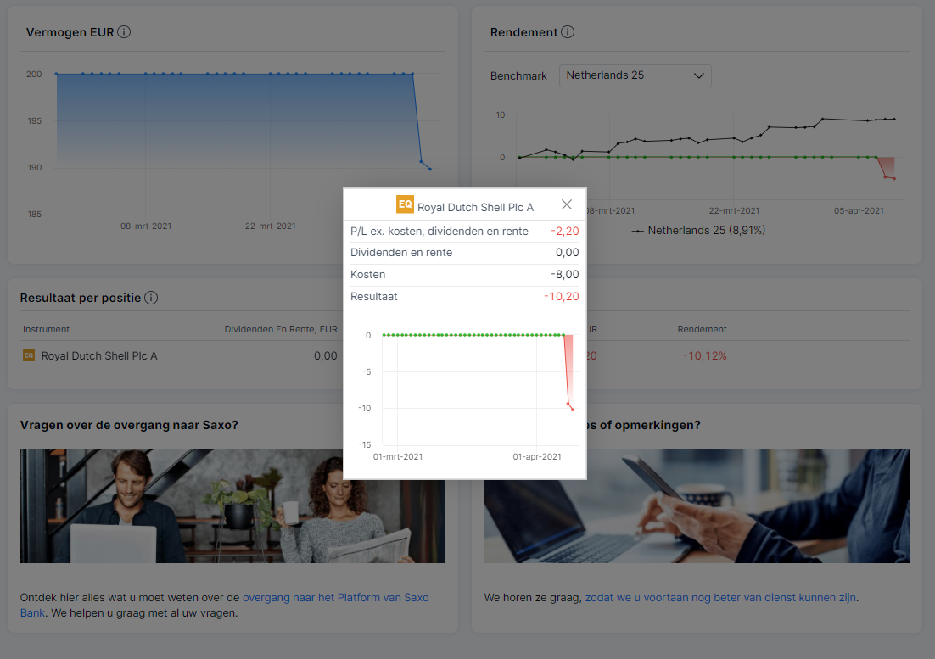Click the Benchmark dropdown chevron arrow
This screenshot has width=935, height=659.
pyautogui.click(x=699, y=75)
